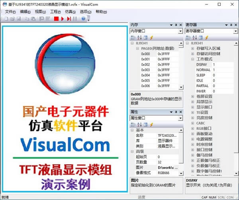
Task: Click alphabetical sort icon in 寄存器 panel
Action: click(x=194, y=37)
